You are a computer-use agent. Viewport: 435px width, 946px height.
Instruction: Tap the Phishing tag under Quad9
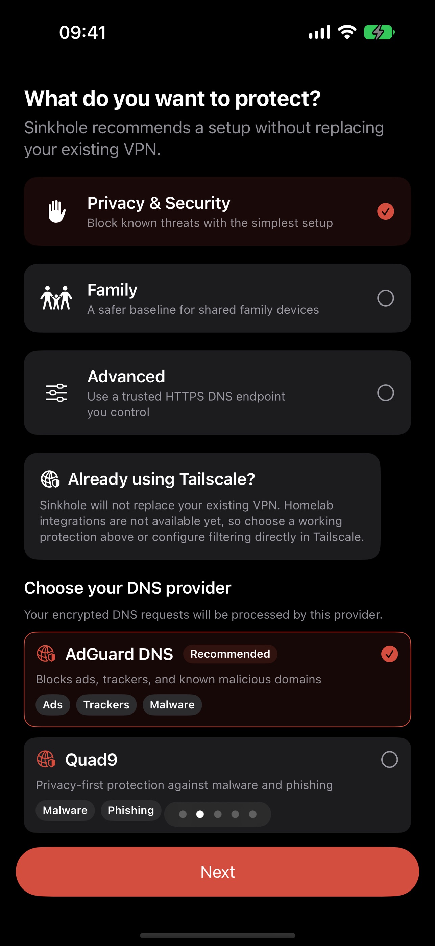(131, 810)
